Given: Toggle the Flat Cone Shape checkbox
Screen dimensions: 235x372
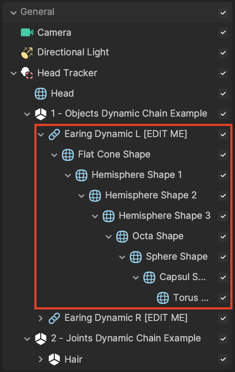Looking at the screenshot, I should [x=223, y=155].
